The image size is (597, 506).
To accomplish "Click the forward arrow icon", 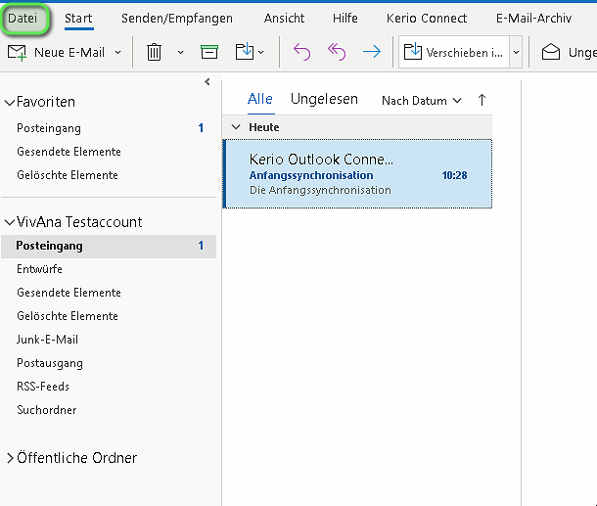I will point(372,52).
